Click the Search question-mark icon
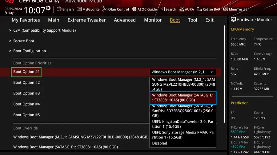Screen dimensions: 277x155 [x=162, y=9]
